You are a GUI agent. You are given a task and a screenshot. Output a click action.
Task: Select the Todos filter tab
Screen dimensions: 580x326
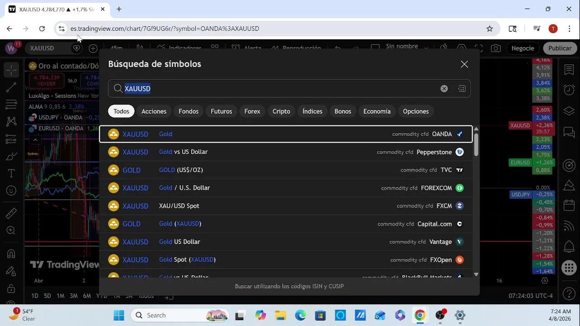pyautogui.click(x=121, y=111)
